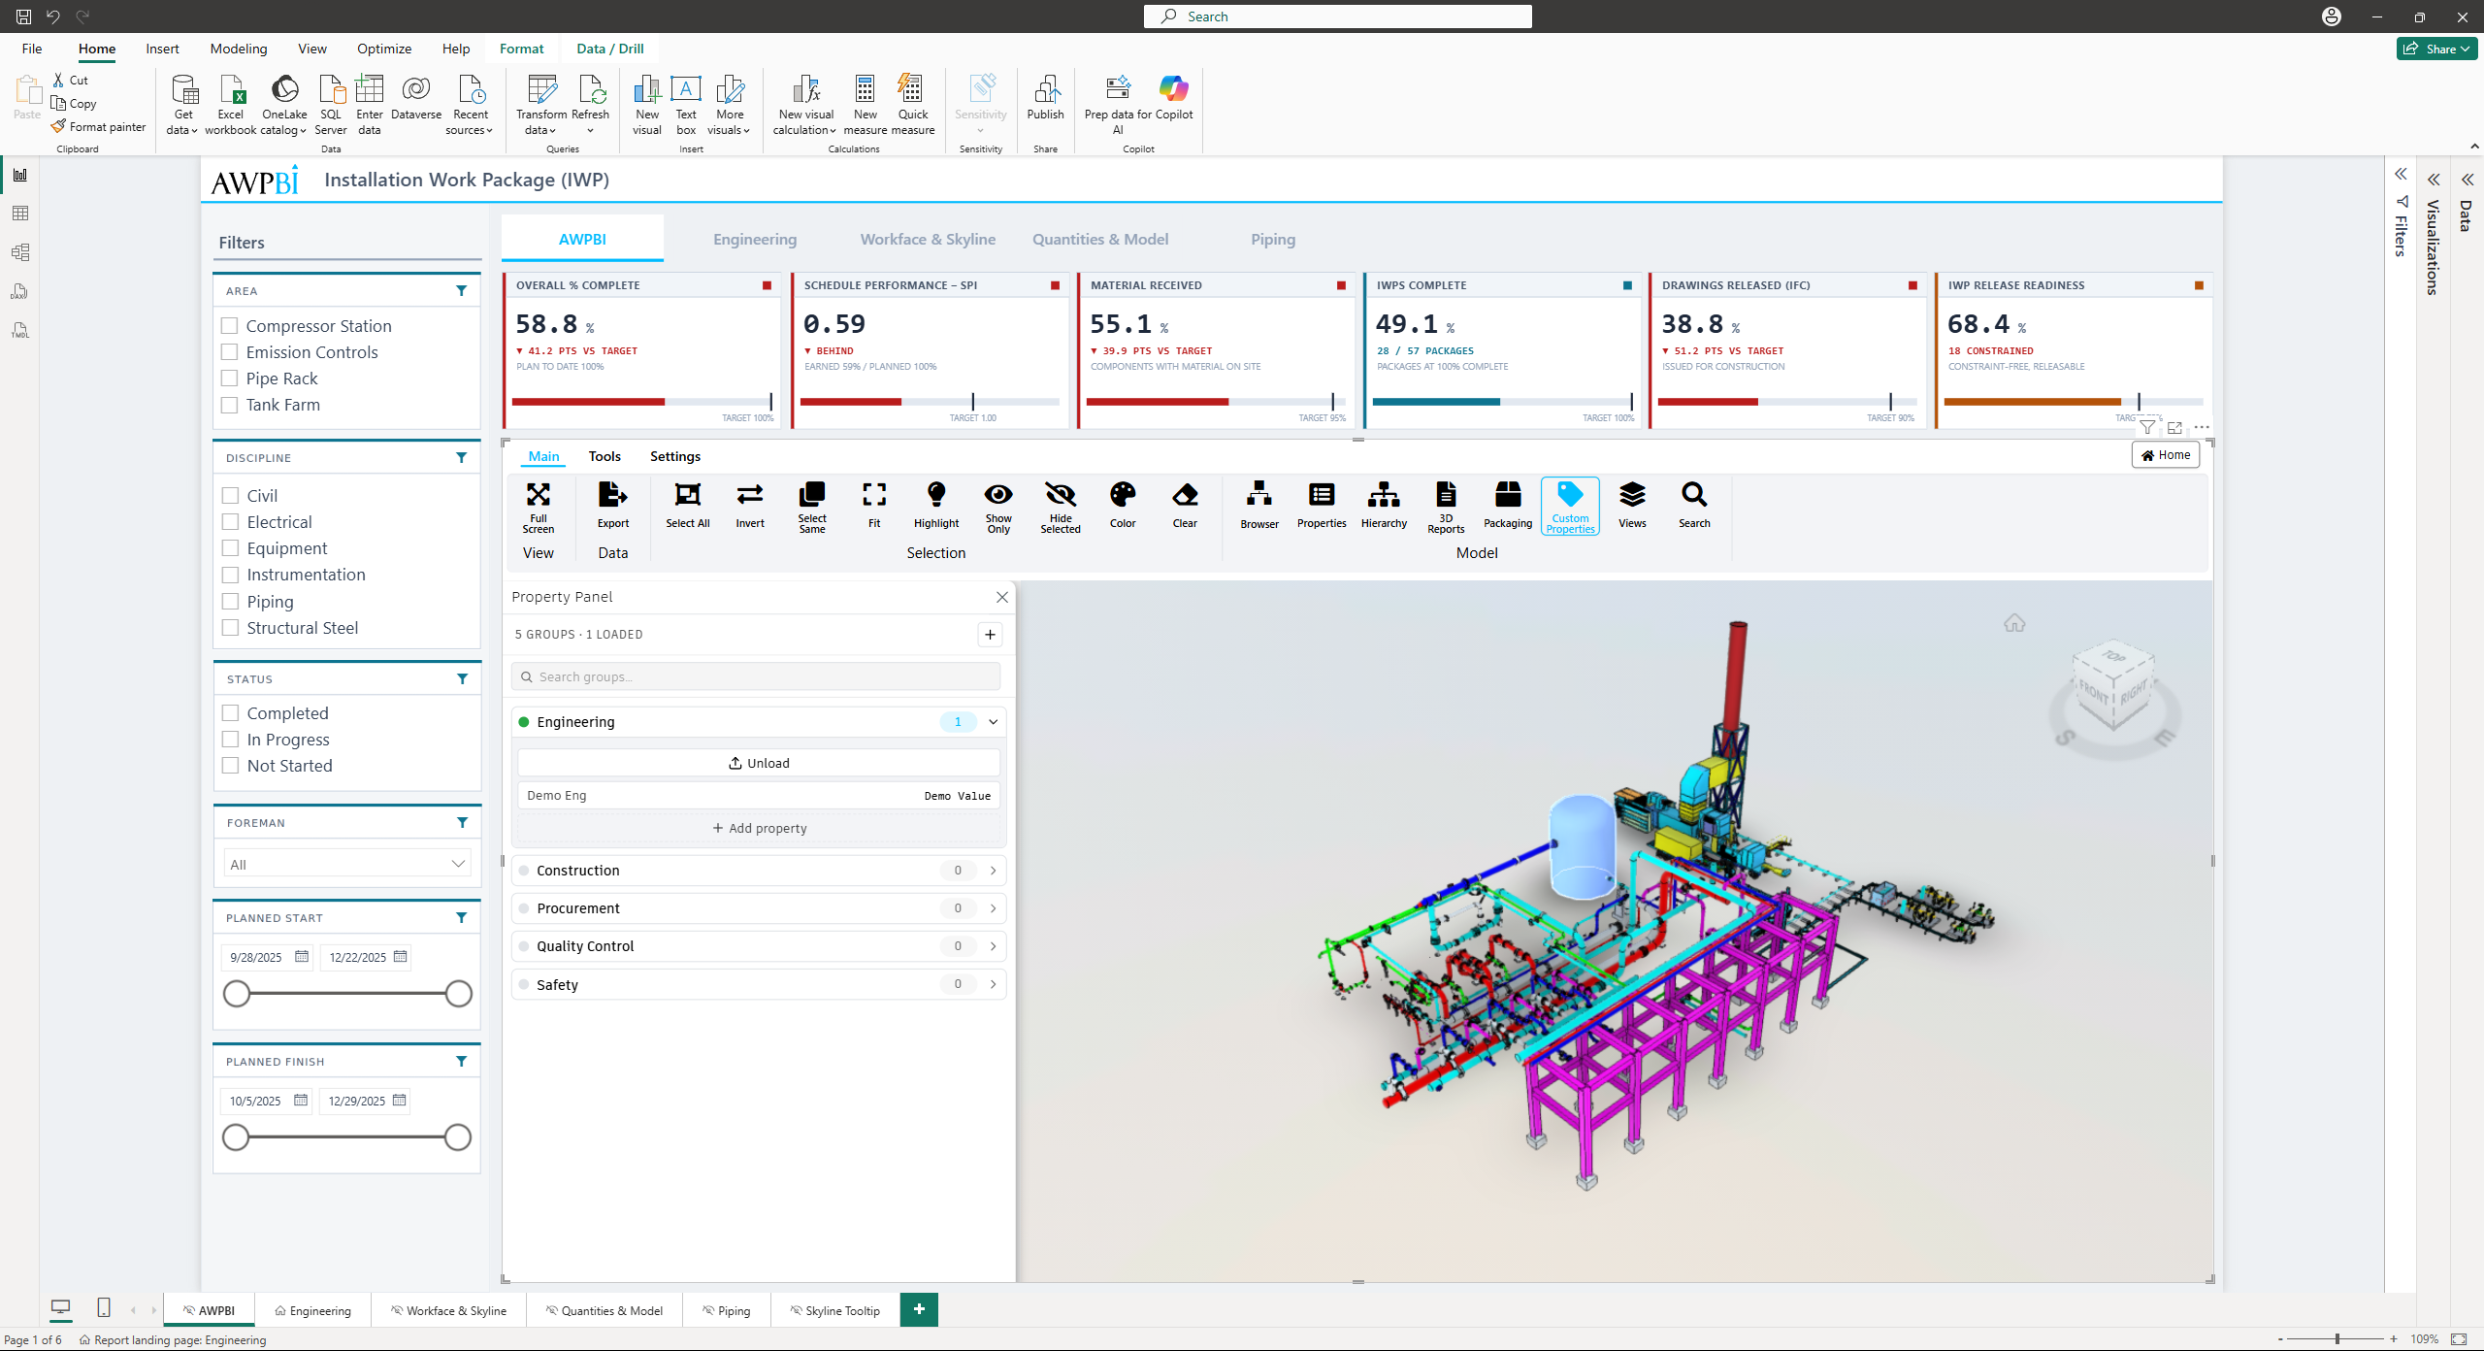
Task: Show the model Hierarchy
Action: (1383, 507)
